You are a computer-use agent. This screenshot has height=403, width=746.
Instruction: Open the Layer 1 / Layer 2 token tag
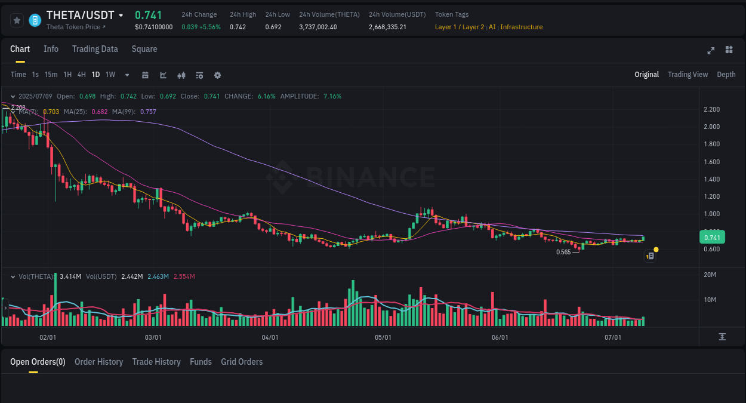pos(460,27)
